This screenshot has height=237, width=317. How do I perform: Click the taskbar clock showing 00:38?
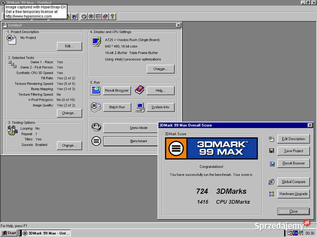pos(310,233)
